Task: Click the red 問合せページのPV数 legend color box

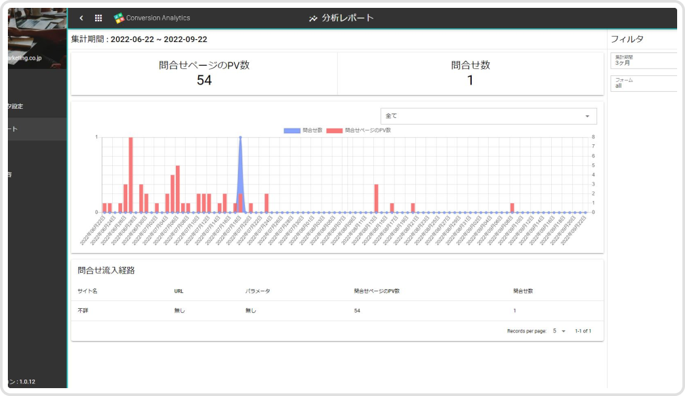Action: 335,130
